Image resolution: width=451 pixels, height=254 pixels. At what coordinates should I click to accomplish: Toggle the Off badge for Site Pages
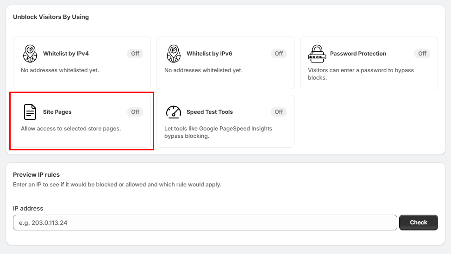click(135, 112)
